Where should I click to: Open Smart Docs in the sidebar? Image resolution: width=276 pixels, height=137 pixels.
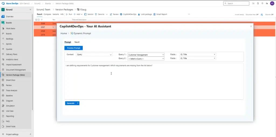point(11,80)
